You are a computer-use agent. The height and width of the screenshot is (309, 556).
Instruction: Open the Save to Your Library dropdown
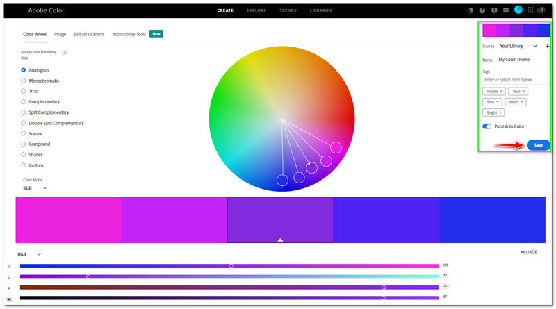518,46
